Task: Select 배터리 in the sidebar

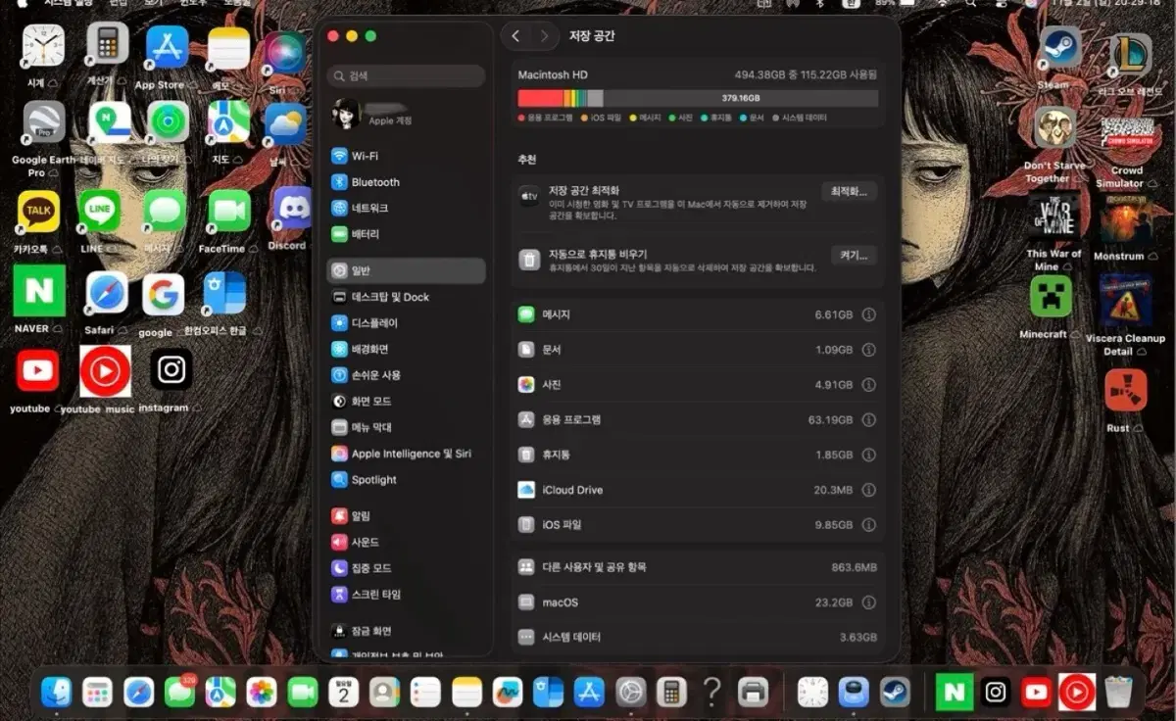Action: pyautogui.click(x=406, y=234)
